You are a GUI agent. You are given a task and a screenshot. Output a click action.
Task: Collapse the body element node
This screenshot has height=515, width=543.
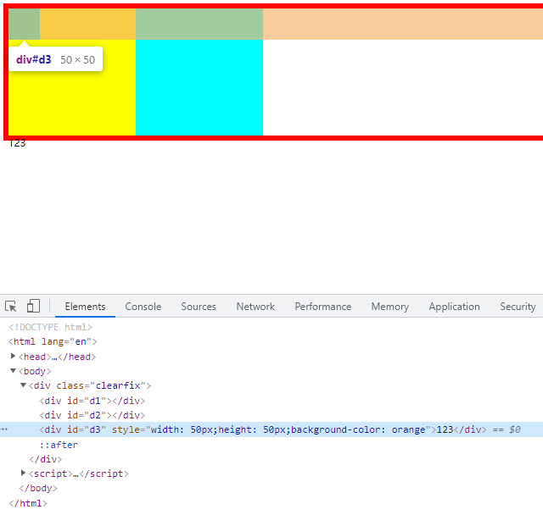[13, 370]
